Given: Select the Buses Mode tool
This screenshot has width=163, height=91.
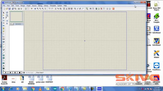Looking at the screenshot, I should click(x=4, y=26).
